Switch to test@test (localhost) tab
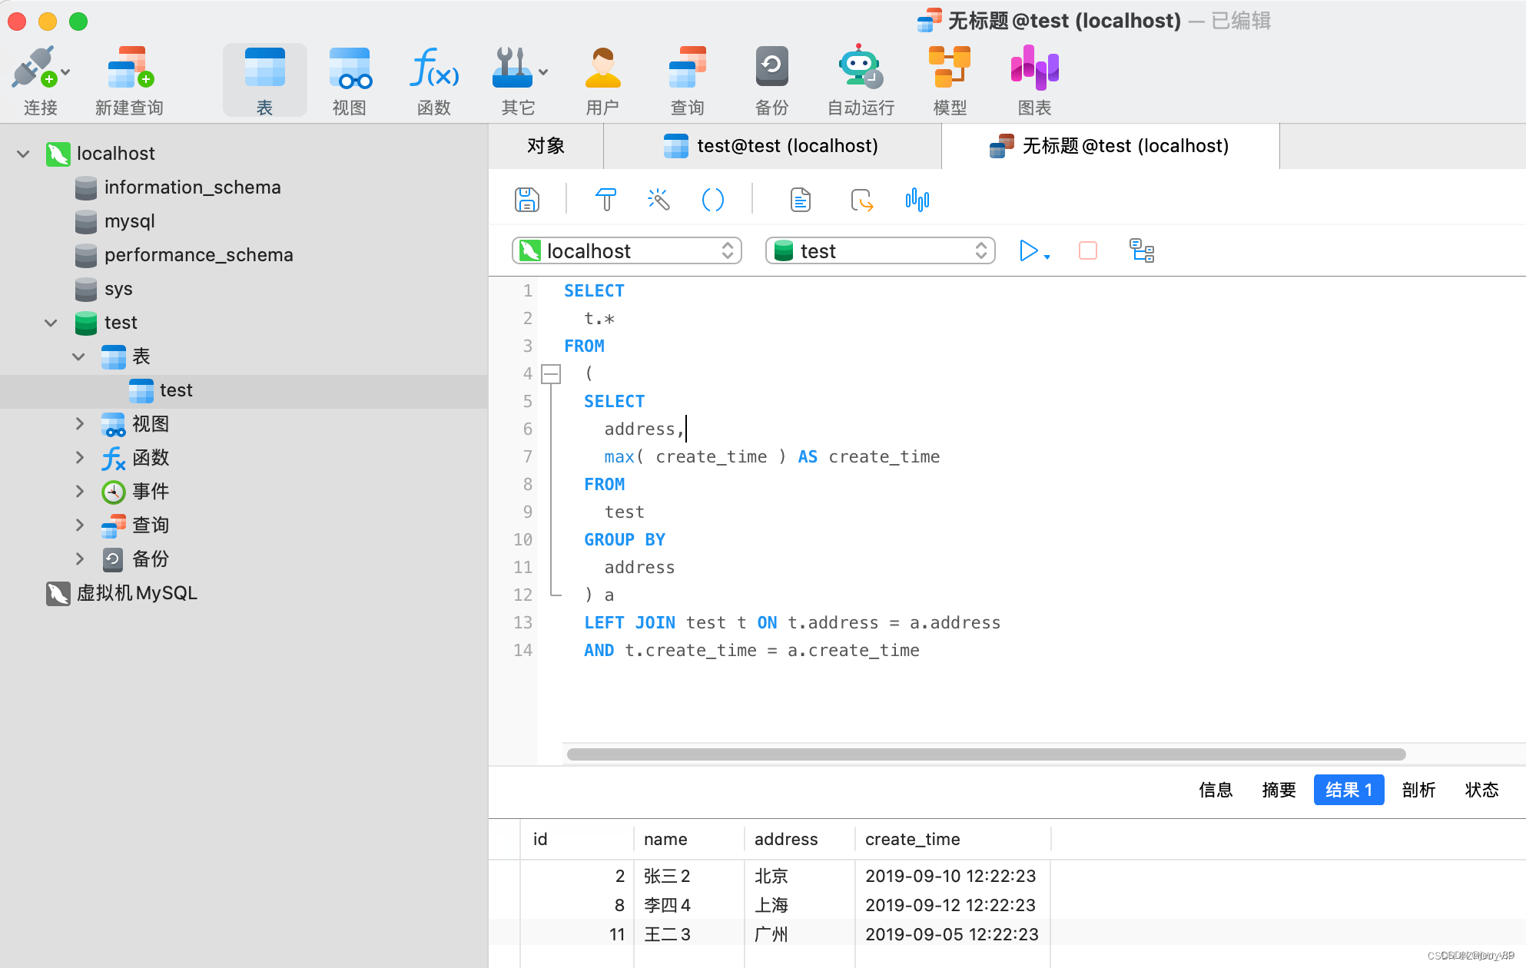 pos(772,146)
